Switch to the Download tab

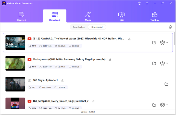(x=55, y=16)
